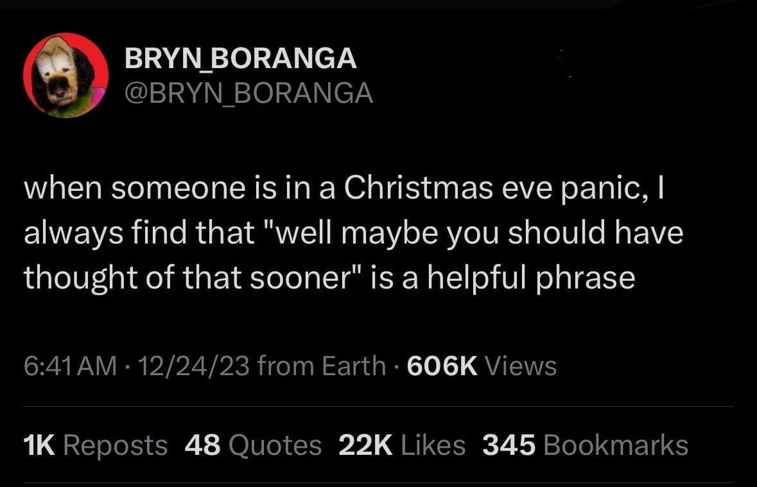The height and width of the screenshot is (487, 757).
Task: Show the 48 Quotes list
Action: pyautogui.click(x=253, y=445)
